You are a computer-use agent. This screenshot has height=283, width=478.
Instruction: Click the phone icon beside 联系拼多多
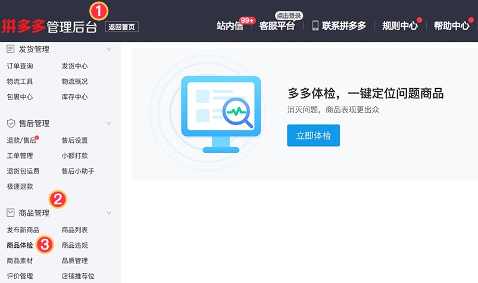tap(315, 26)
